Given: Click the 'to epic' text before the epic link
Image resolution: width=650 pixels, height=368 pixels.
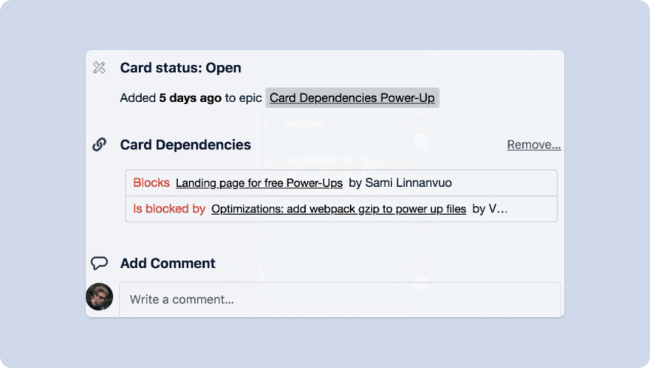Looking at the screenshot, I should (244, 98).
